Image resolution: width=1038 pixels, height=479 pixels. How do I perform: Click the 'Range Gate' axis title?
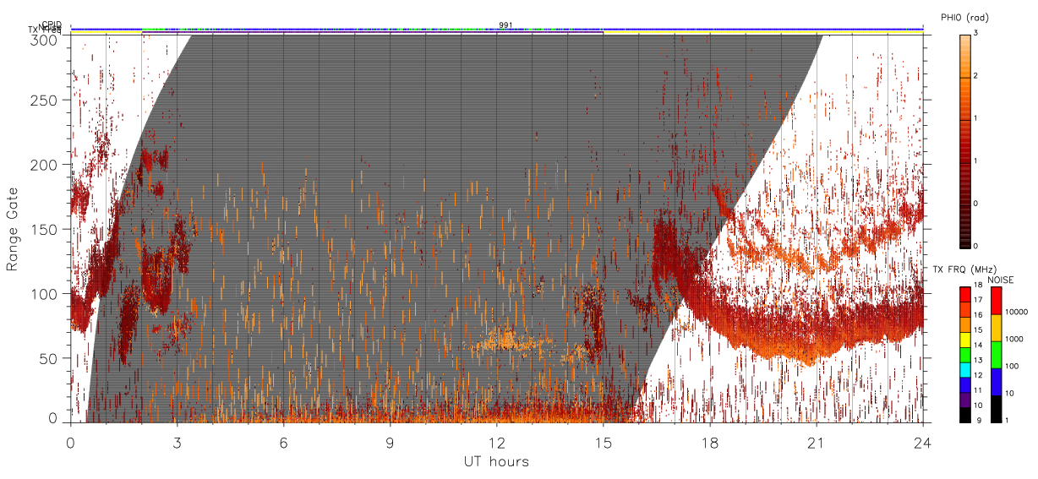coord(13,229)
